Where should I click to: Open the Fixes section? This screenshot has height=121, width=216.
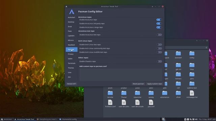[x=72, y=31]
